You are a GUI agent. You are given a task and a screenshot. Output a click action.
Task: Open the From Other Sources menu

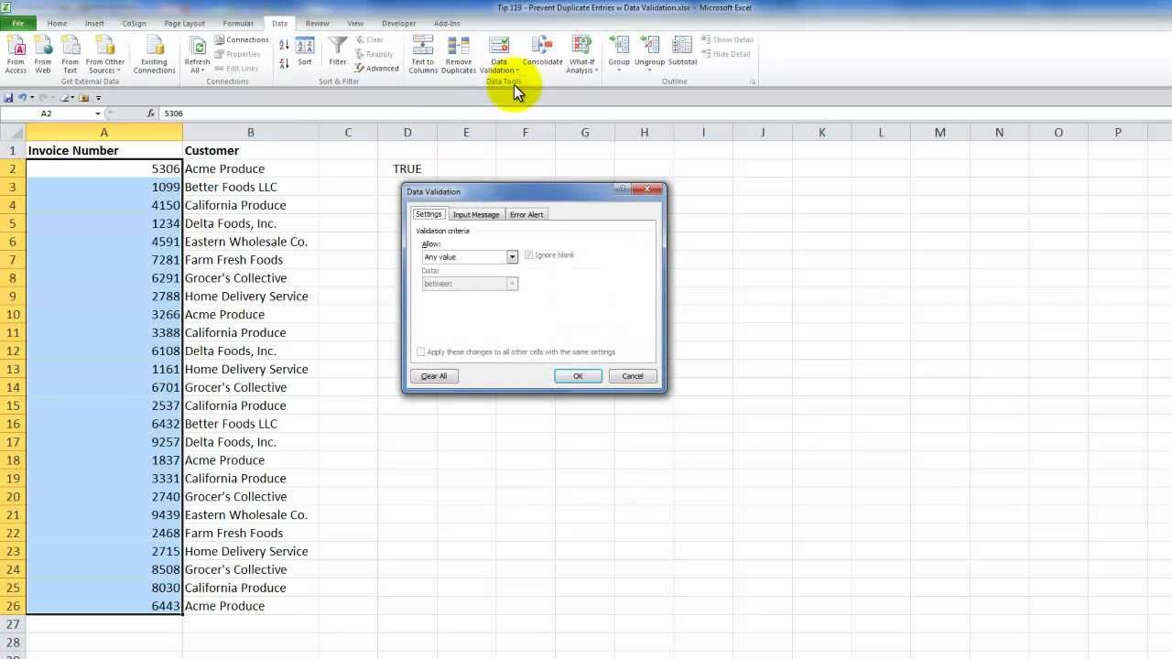[x=105, y=55]
